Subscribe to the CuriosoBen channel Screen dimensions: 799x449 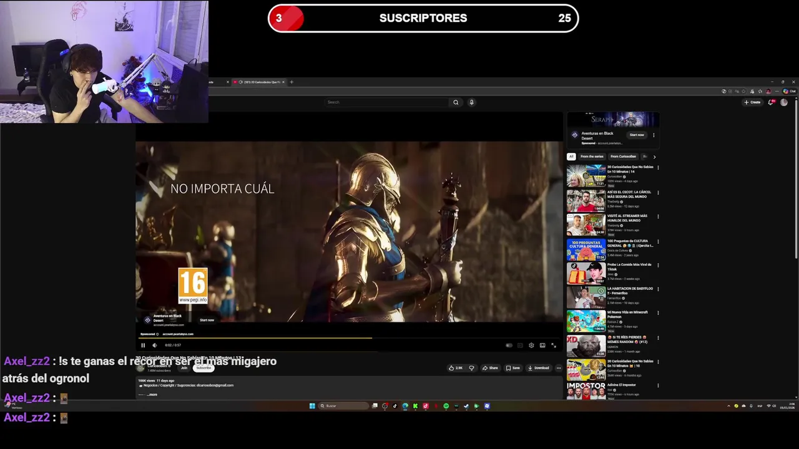203,368
